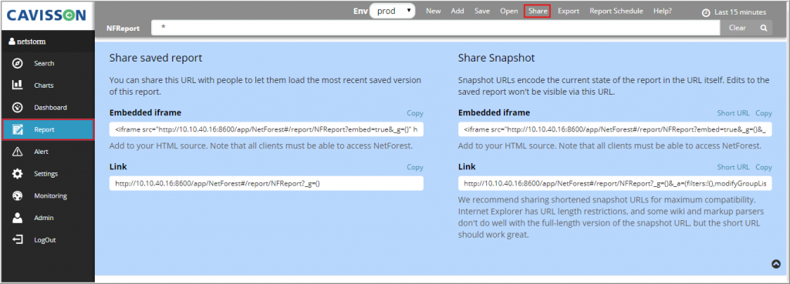Click the Monitoring globe icon
The width and height of the screenshot is (790, 284).
pyautogui.click(x=18, y=196)
